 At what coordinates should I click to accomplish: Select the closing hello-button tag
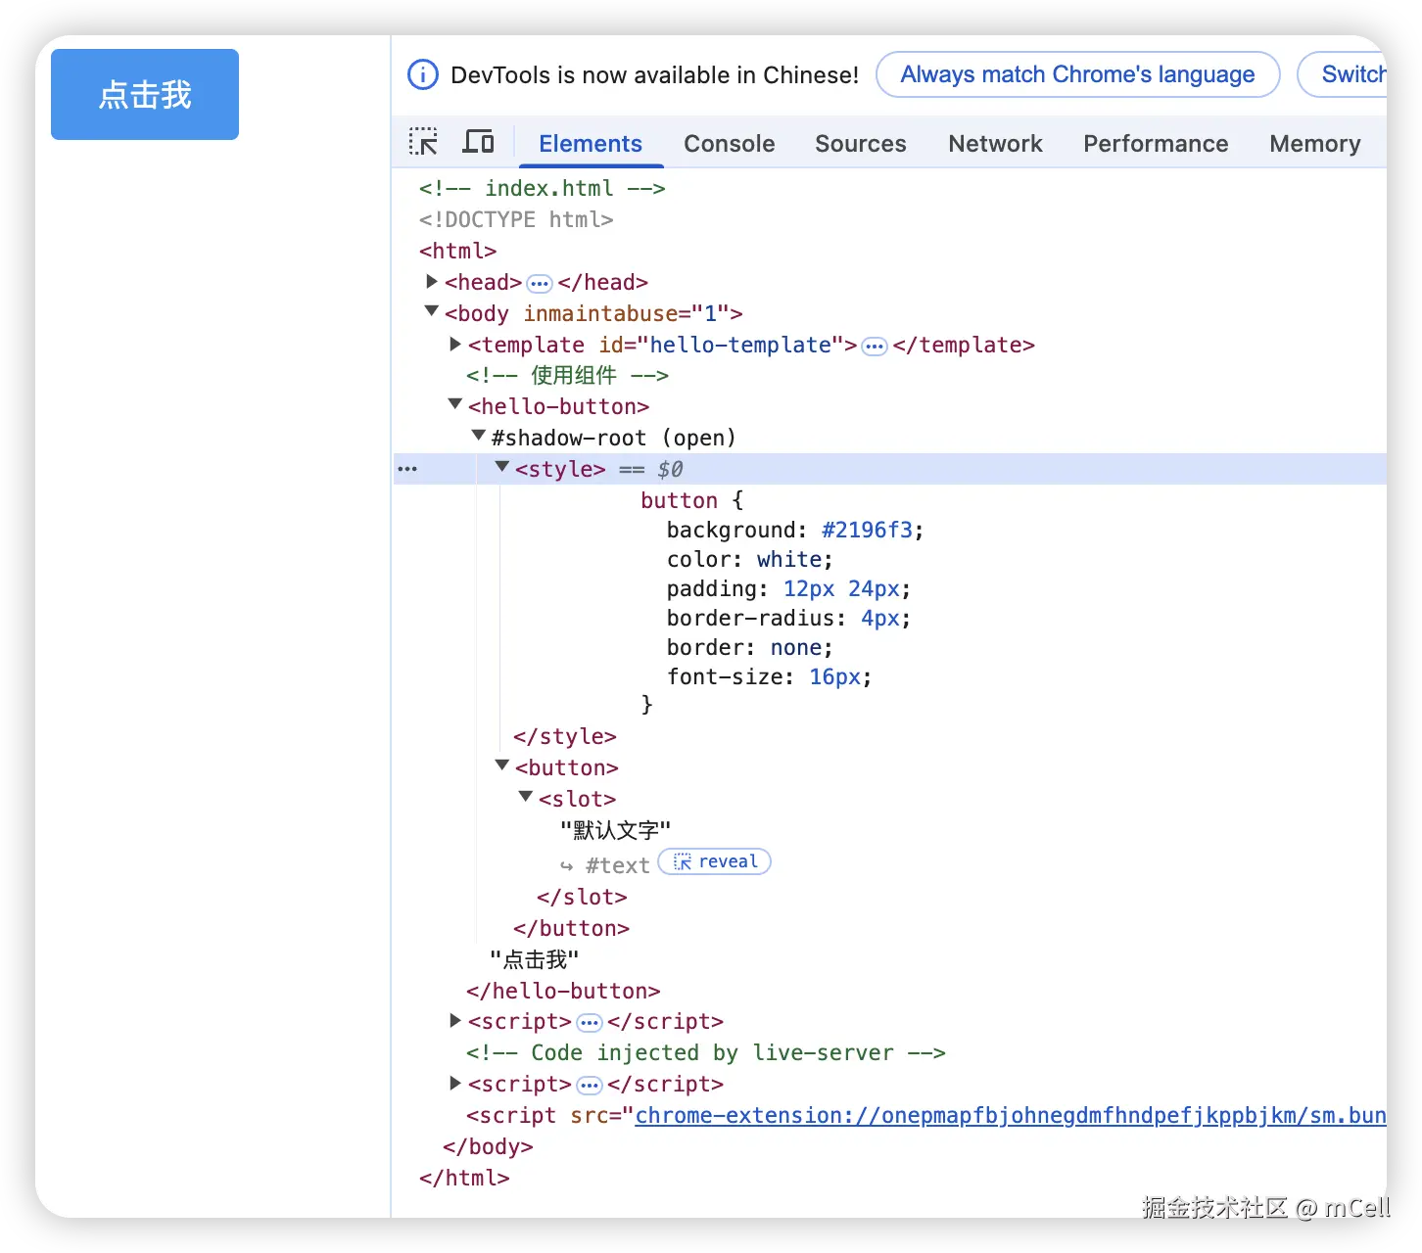coord(563,991)
